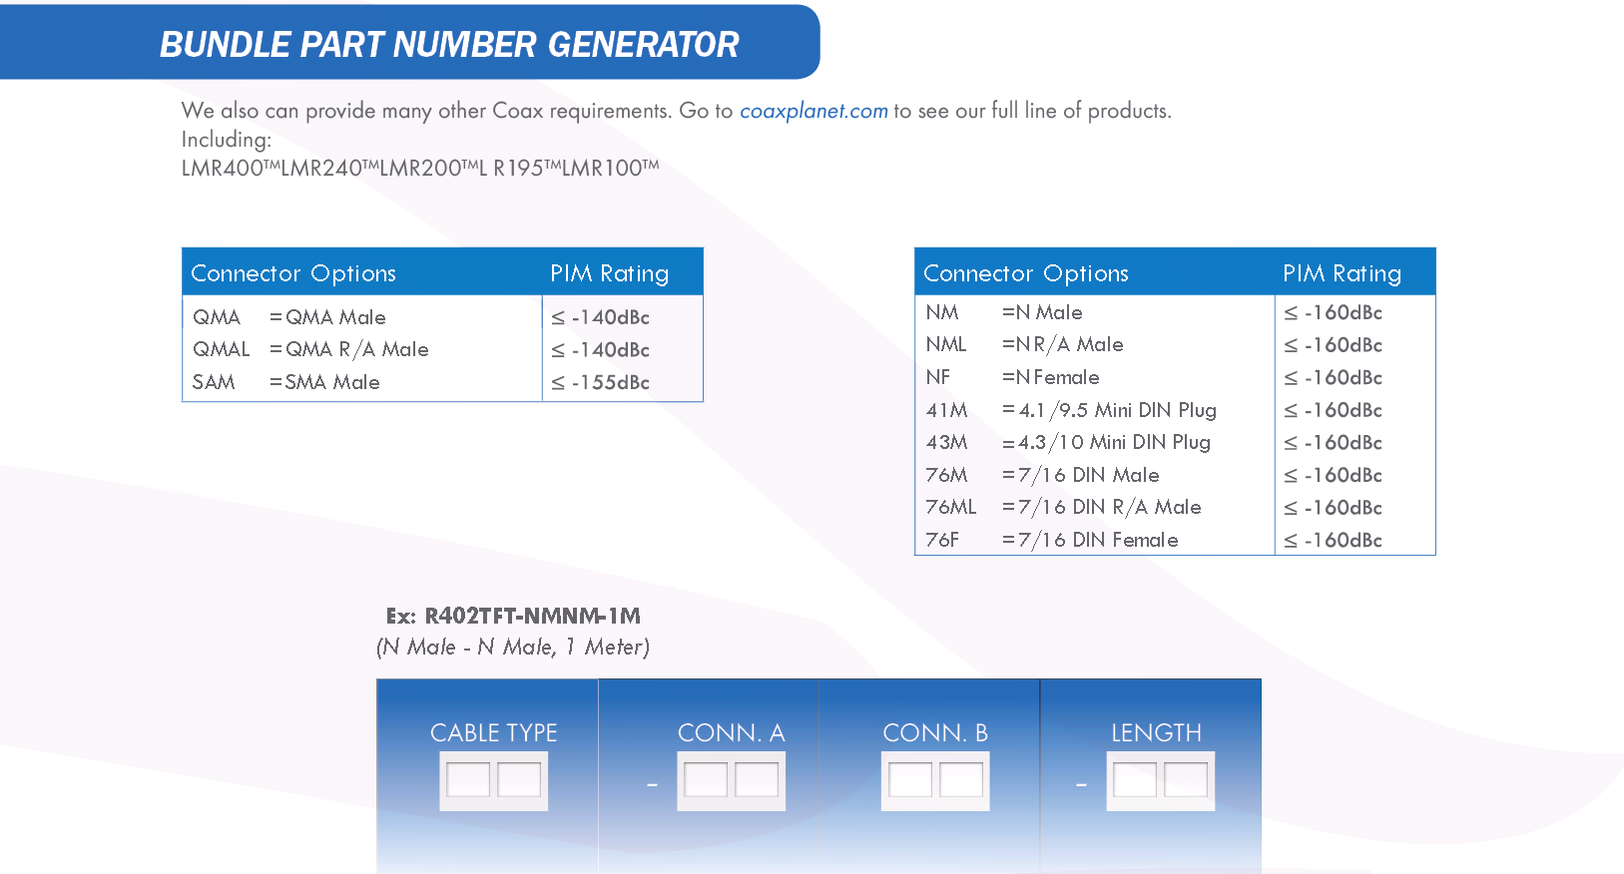The image size is (1624, 874).
Task: Click the '=N Male' description
Action: [x=1042, y=312]
